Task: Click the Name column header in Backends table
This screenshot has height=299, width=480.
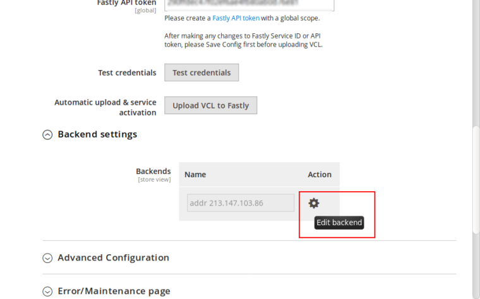Action: pos(195,175)
